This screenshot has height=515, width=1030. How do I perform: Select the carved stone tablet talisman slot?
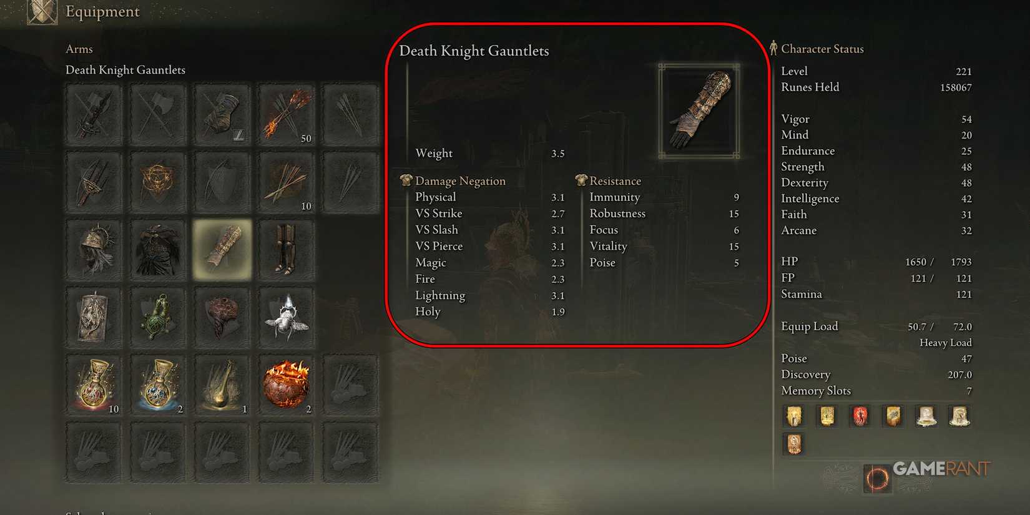click(x=94, y=317)
